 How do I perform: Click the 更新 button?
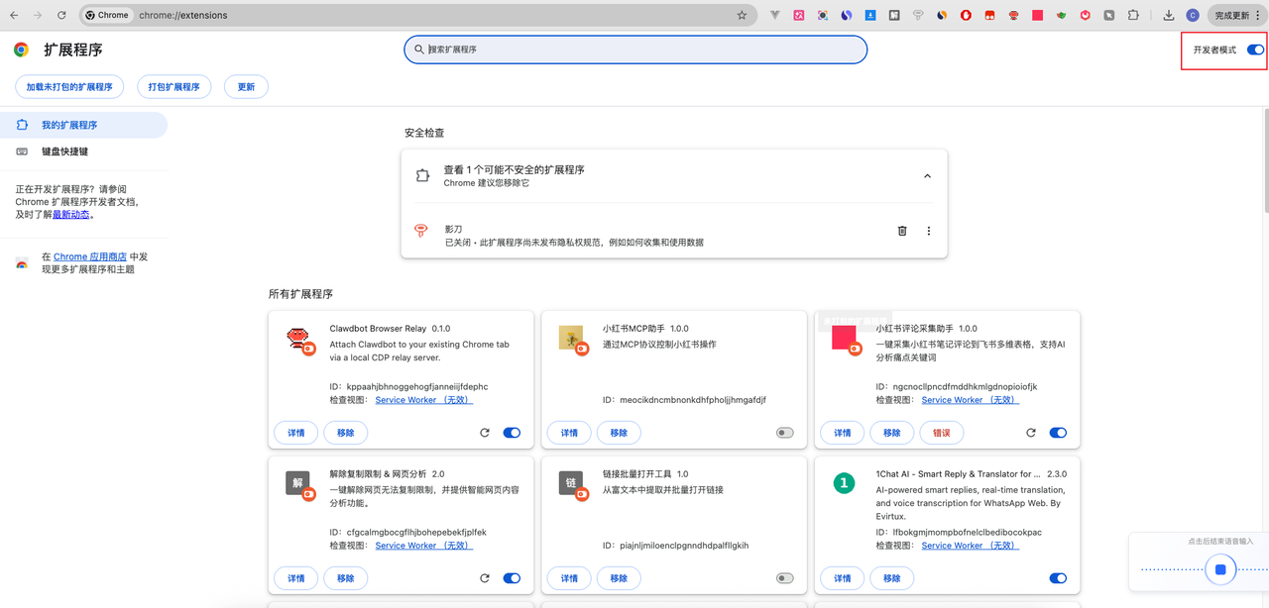tap(246, 87)
